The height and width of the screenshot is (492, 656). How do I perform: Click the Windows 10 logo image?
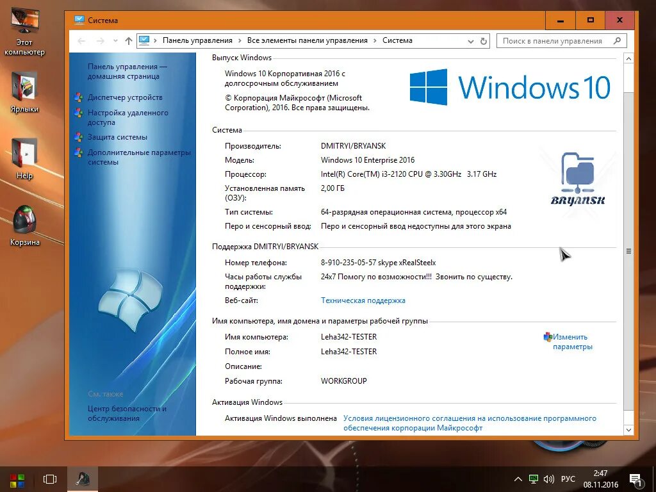coord(509,87)
